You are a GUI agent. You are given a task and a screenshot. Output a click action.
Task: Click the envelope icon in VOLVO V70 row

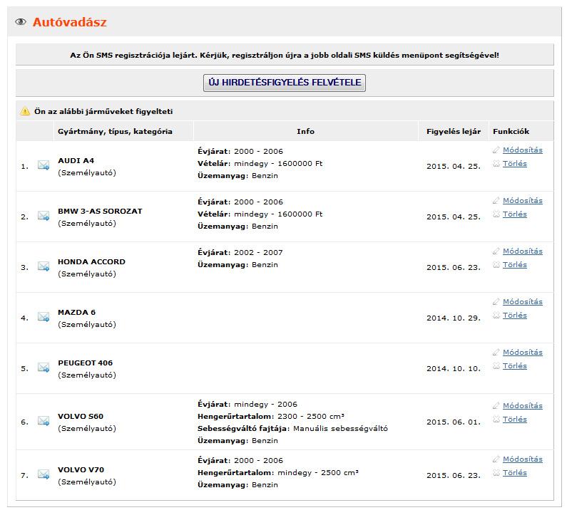[44, 474]
